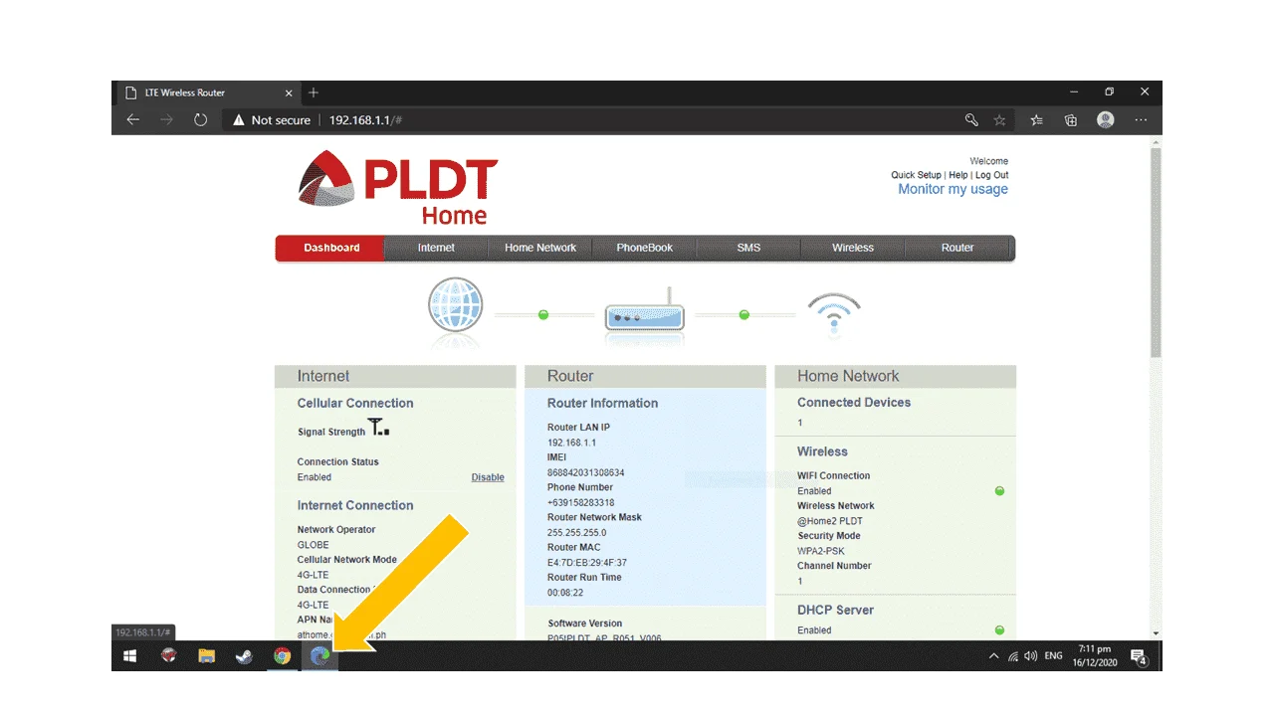Screen dimensions: 1274x716
Task: Select the Dashboard tab
Action: pyautogui.click(x=331, y=248)
